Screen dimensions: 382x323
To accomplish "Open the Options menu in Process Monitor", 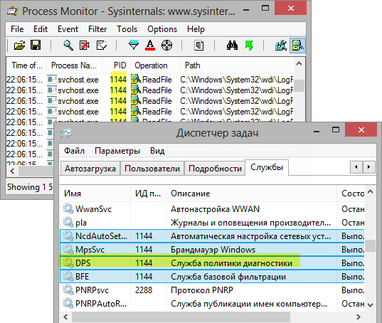I will 162,29.
